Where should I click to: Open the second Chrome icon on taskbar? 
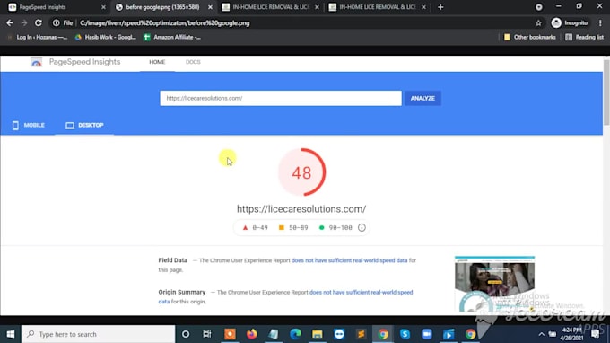coord(470,334)
